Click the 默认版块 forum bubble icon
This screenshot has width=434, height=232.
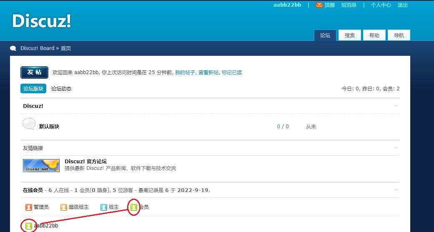tap(29, 124)
